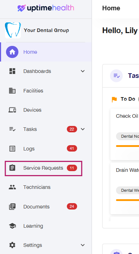Open the Documents page
The height and width of the screenshot is (254, 139).
pyautogui.click(x=46, y=207)
